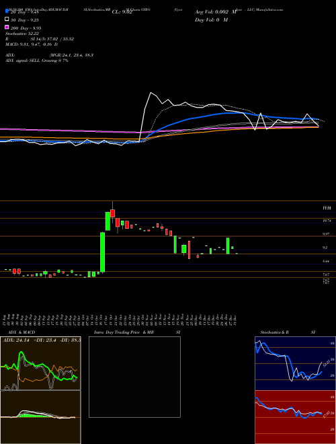Click the '200 Day = 8.95' legend text
The width and height of the screenshot is (336, 444).
click(x=26, y=28)
